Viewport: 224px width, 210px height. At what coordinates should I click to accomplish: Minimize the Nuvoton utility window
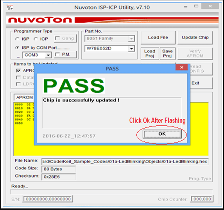click(x=186, y=7)
